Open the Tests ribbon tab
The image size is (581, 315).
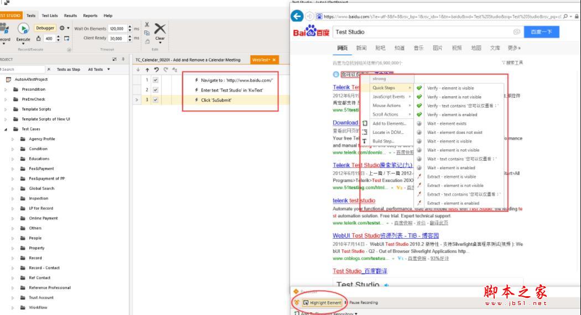[31, 15]
